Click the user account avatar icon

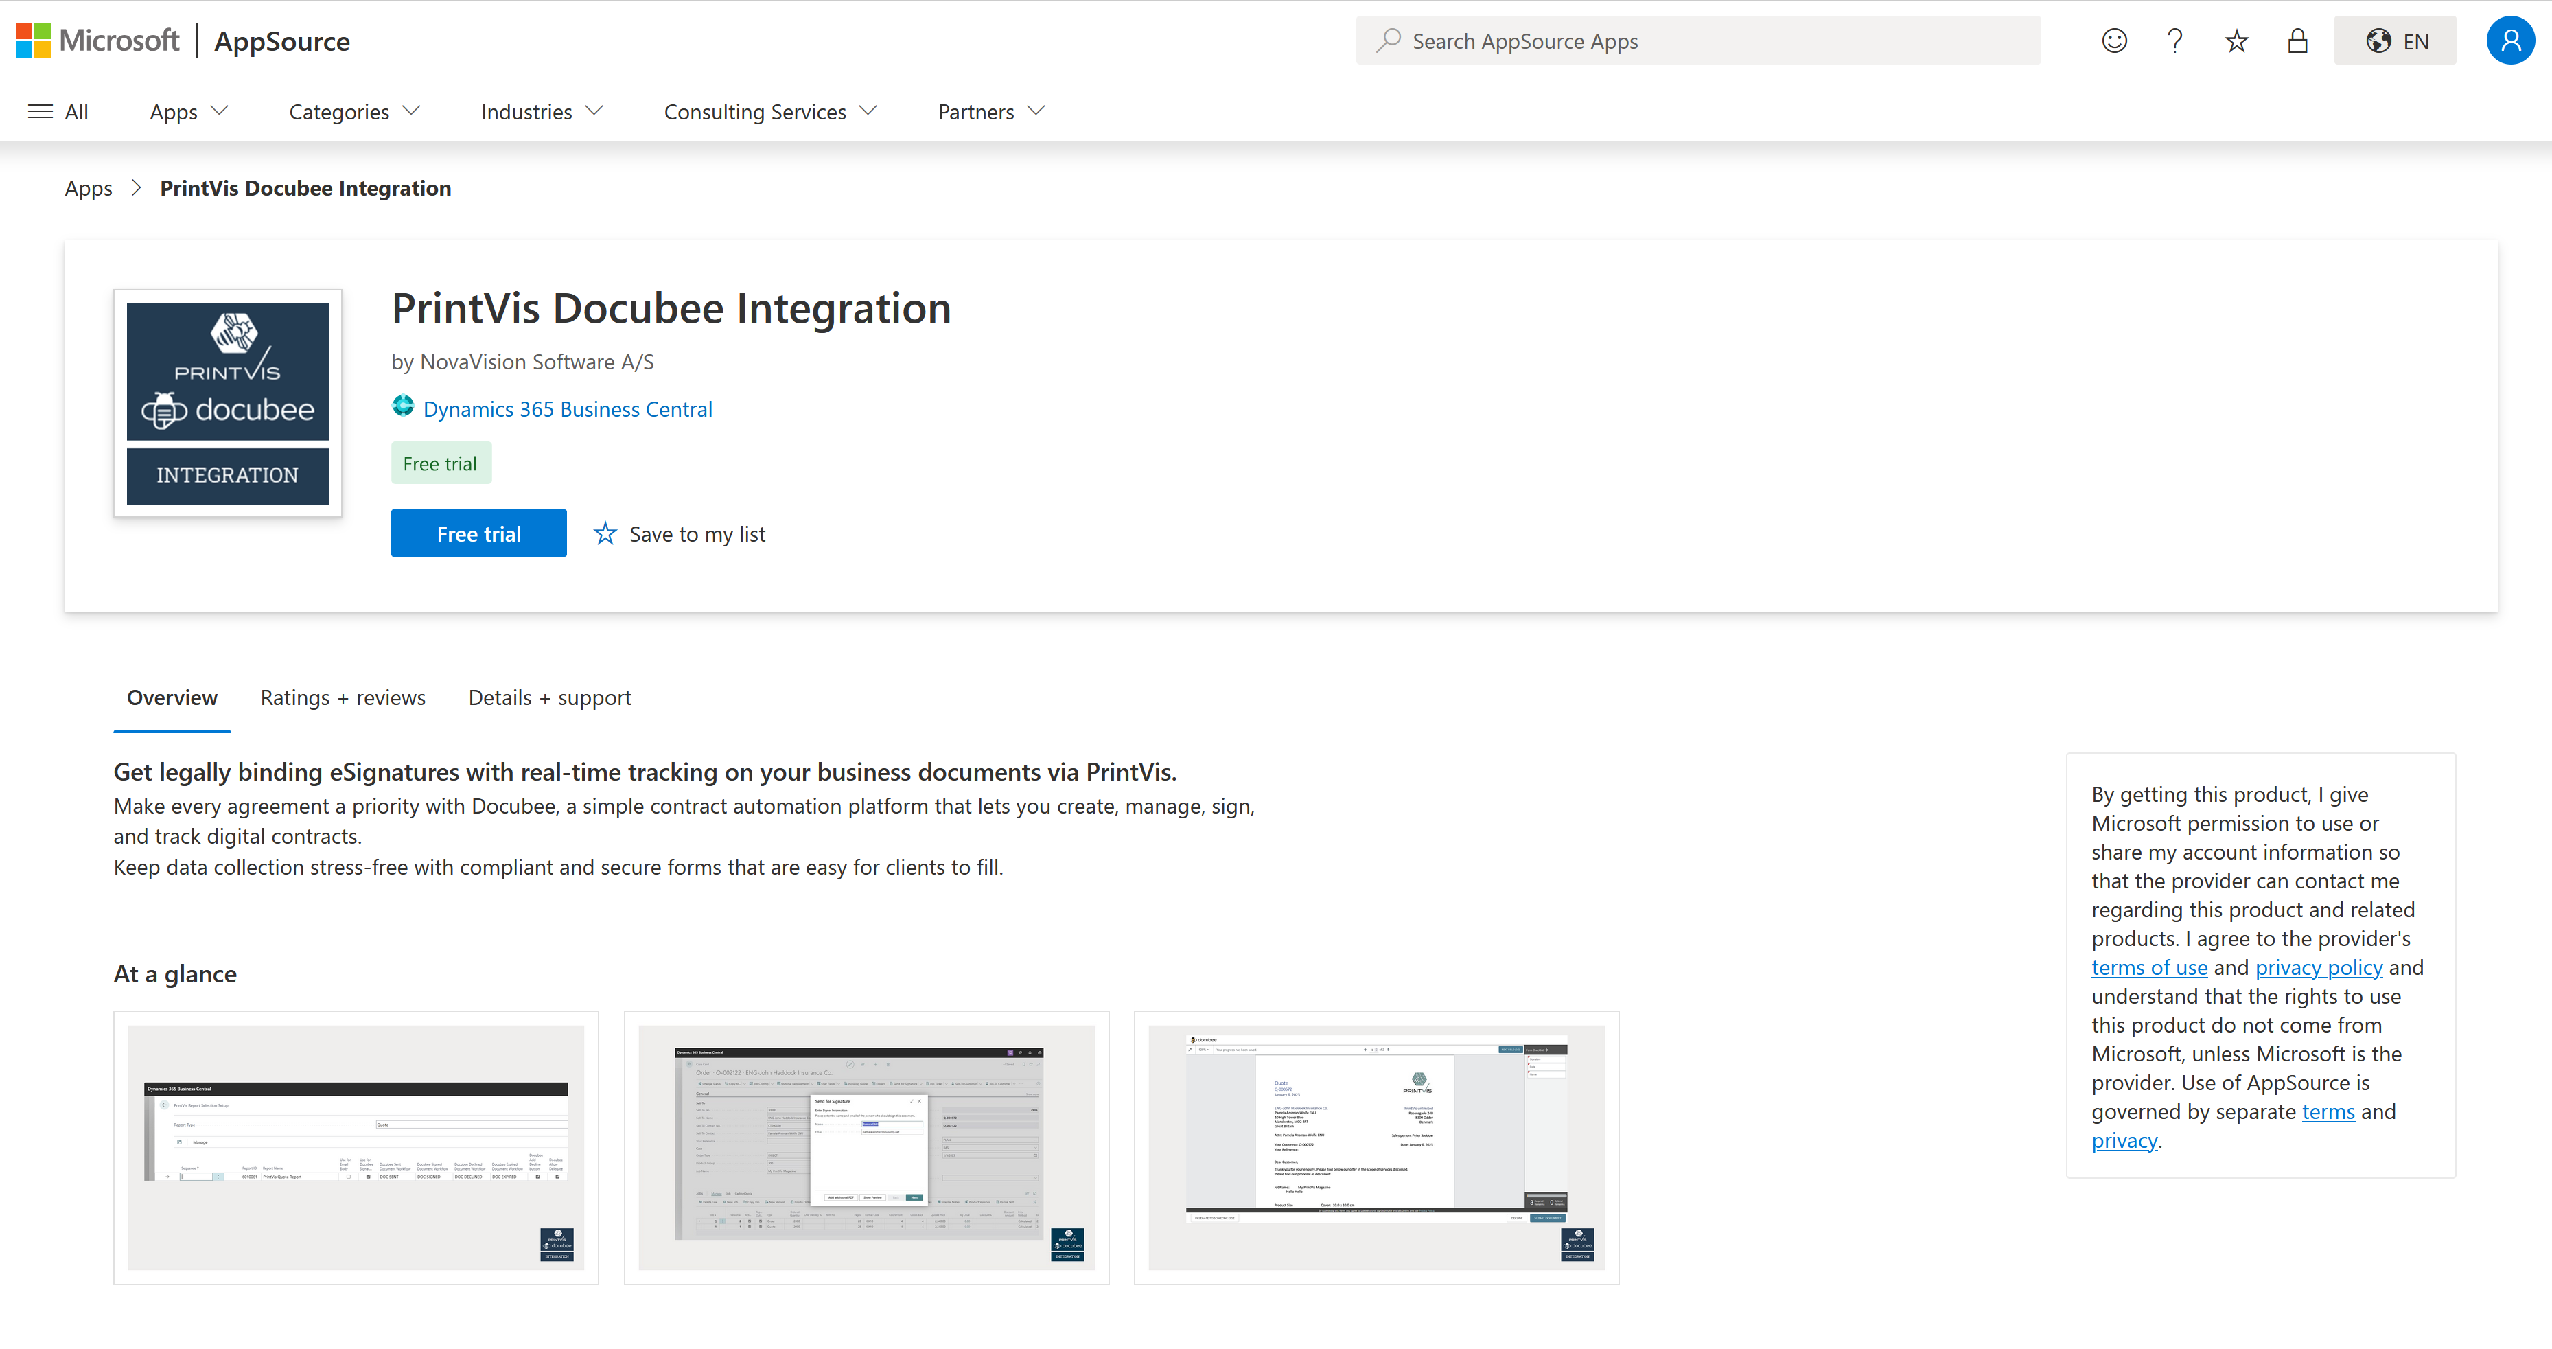pos(2509,41)
